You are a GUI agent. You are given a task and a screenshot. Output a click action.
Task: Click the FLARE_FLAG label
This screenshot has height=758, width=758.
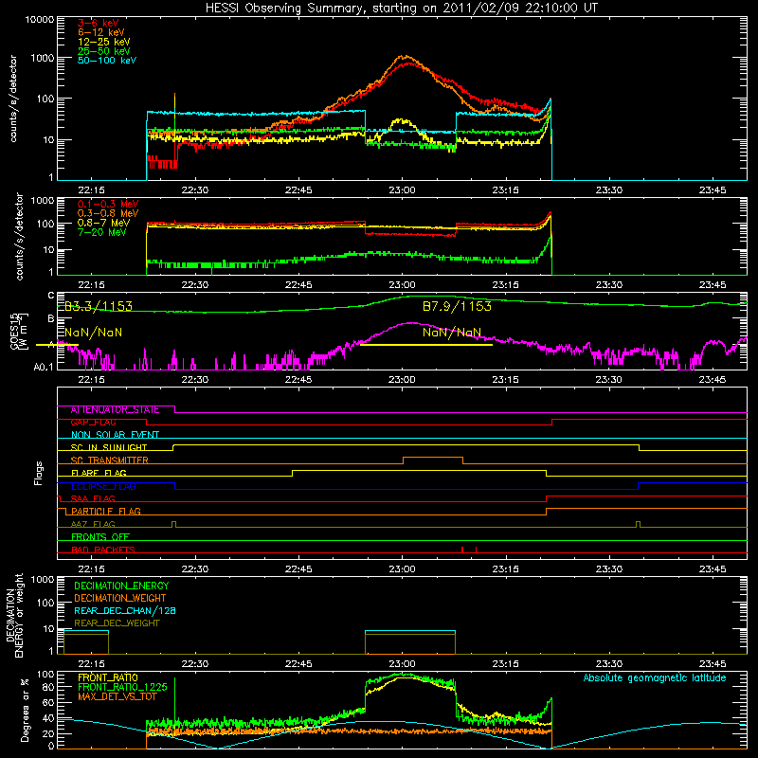(x=99, y=473)
